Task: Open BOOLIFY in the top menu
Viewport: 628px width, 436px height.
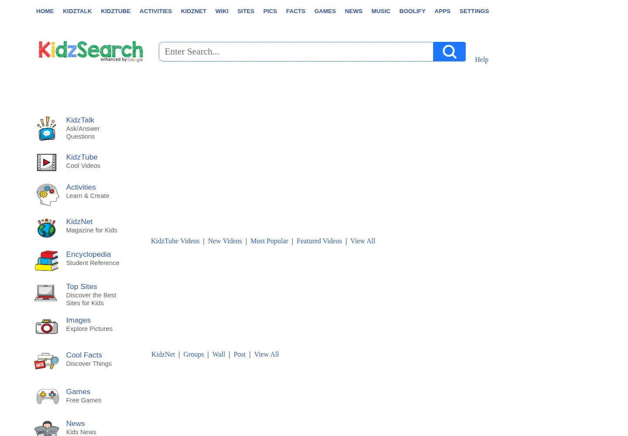Action: click(412, 11)
